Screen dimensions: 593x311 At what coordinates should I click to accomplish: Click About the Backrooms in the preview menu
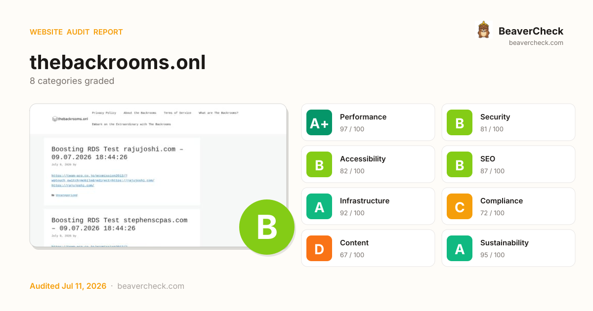[x=140, y=113]
